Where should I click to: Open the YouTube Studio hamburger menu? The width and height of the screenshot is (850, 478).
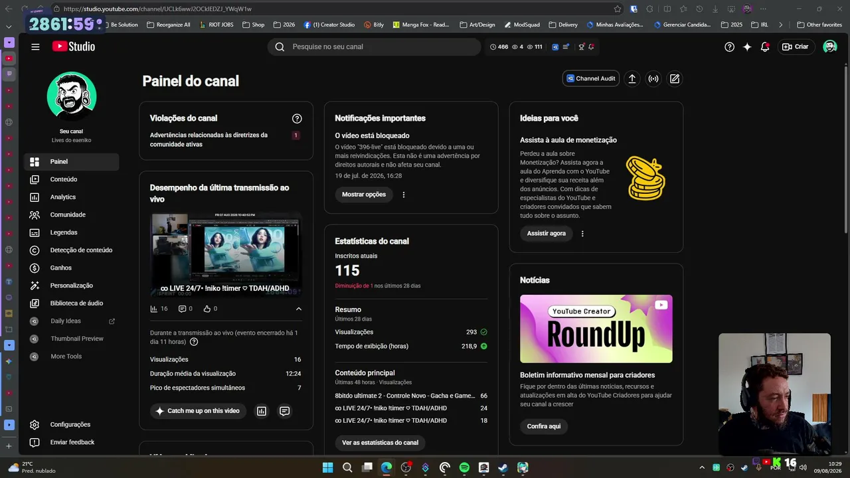tap(35, 46)
